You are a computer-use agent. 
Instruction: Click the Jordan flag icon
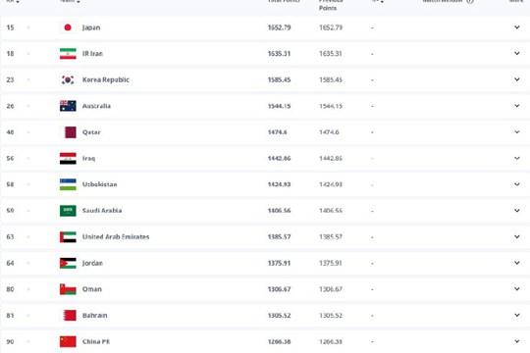coord(68,263)
